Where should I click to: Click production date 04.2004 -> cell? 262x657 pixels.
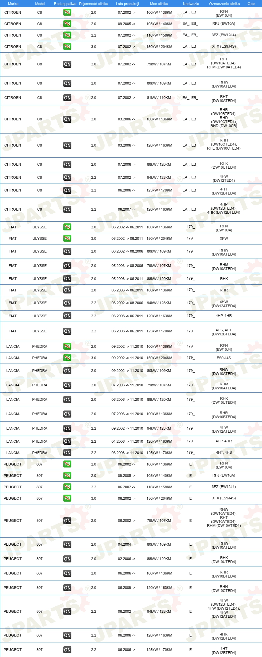[127, 544]
